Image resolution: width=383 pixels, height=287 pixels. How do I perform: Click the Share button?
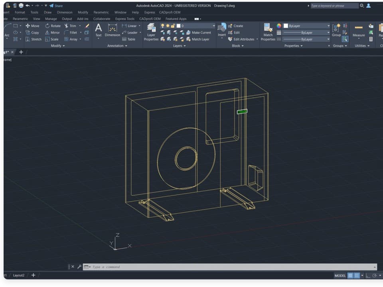[x=56, y=6]
